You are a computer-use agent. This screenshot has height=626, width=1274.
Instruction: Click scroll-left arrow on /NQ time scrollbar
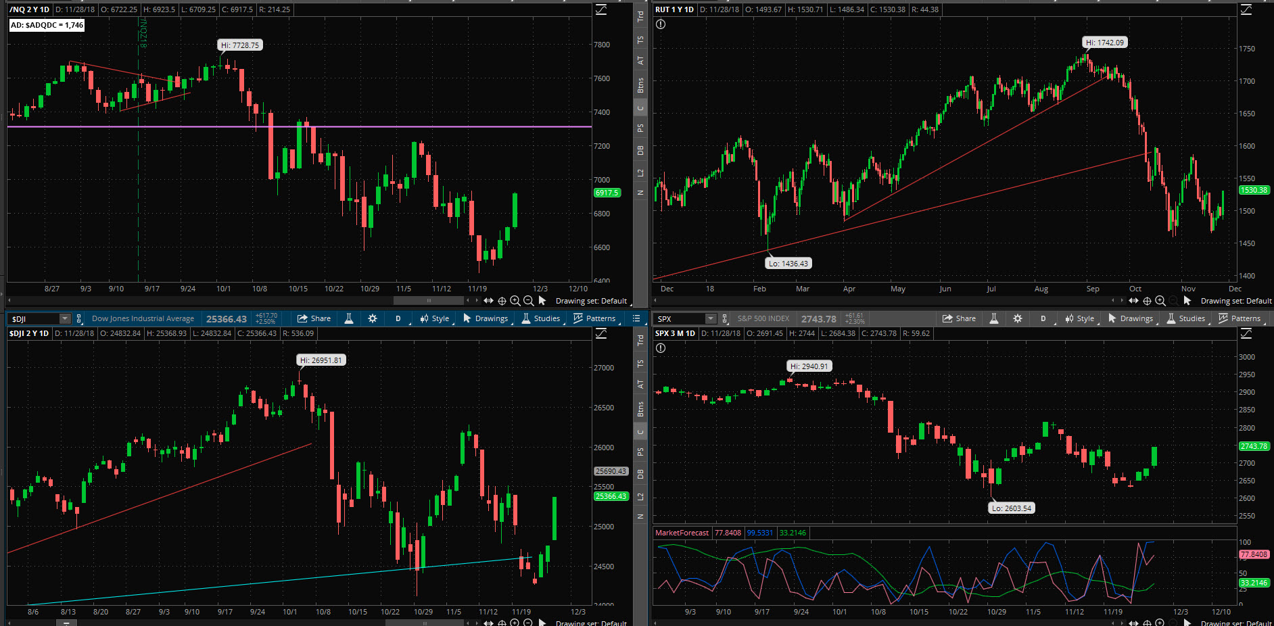9,301
